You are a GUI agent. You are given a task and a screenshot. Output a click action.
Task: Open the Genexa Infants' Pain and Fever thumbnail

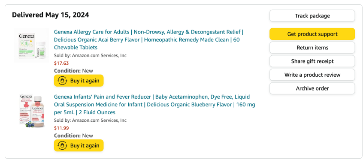tap(31, 110)
